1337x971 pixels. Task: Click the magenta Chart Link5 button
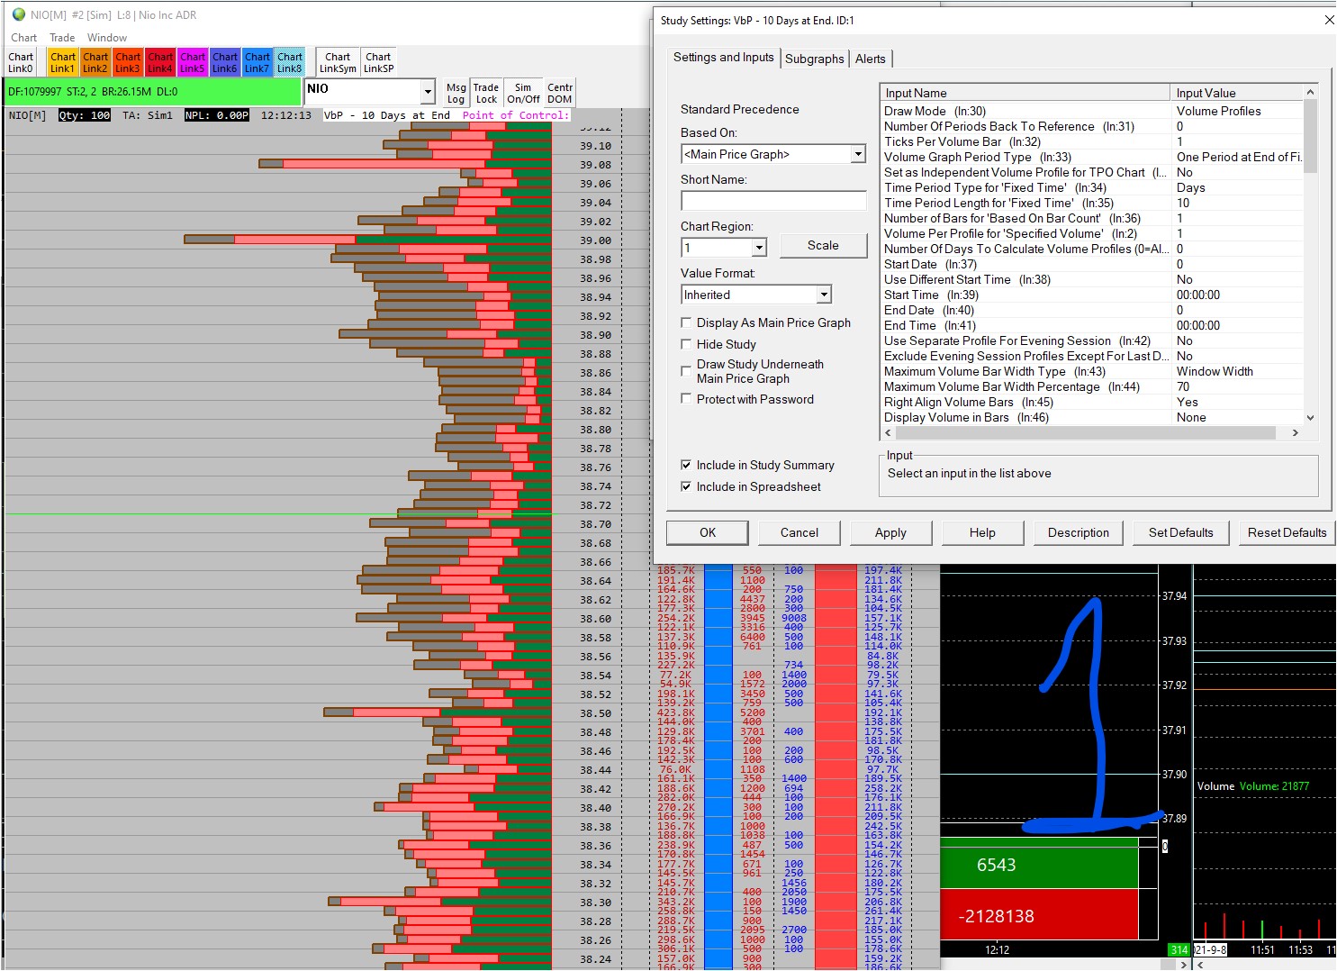coord(193,62)
